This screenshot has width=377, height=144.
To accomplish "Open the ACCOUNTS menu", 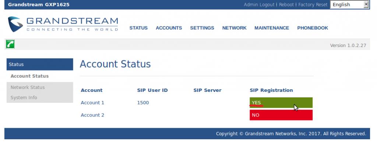I will [169, 28].
